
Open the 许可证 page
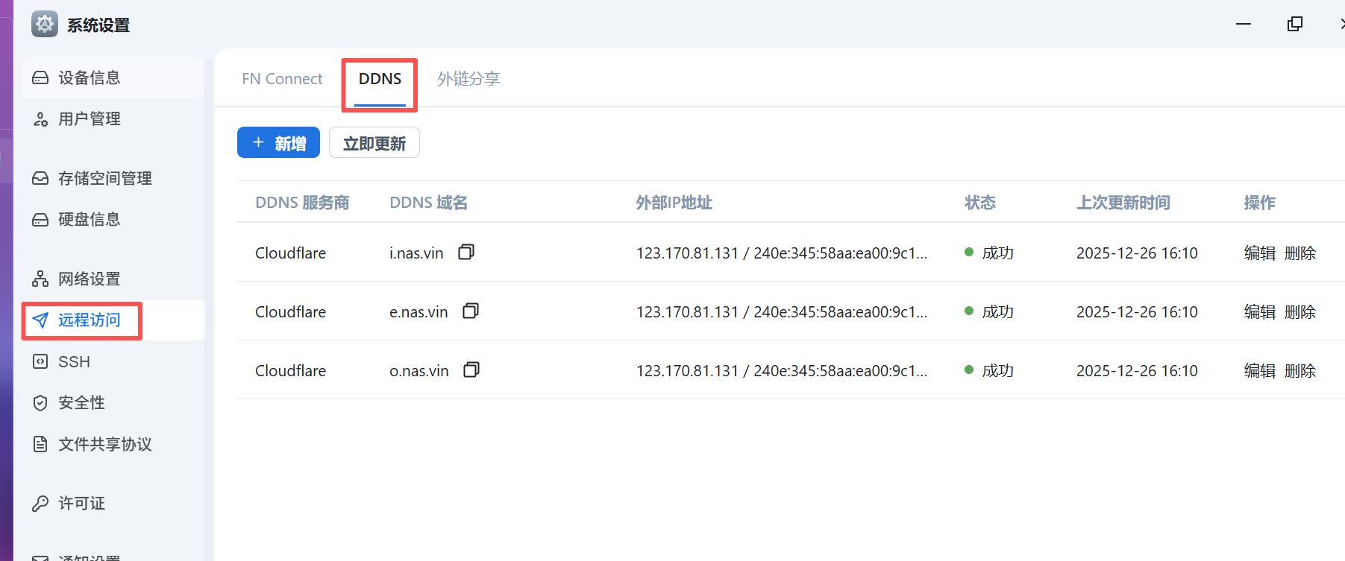point(113,504)
